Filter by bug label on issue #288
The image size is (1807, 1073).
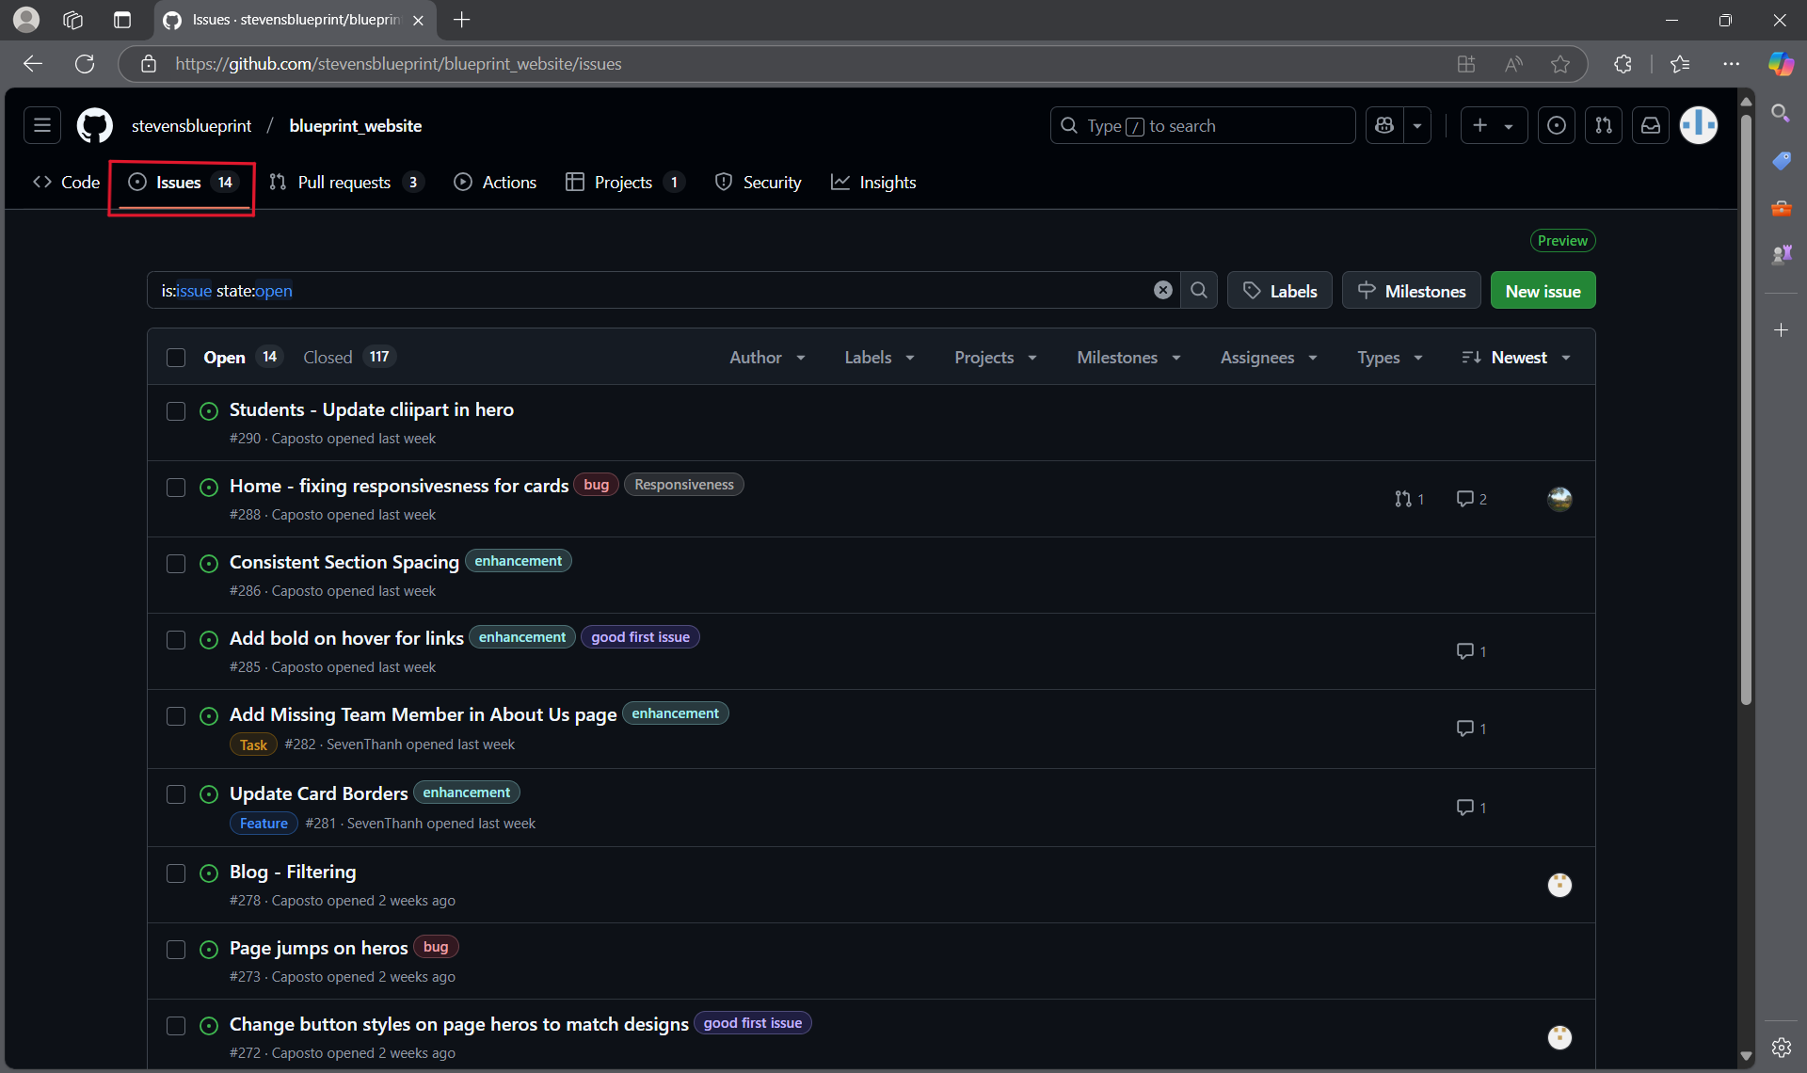click(596, 485)
